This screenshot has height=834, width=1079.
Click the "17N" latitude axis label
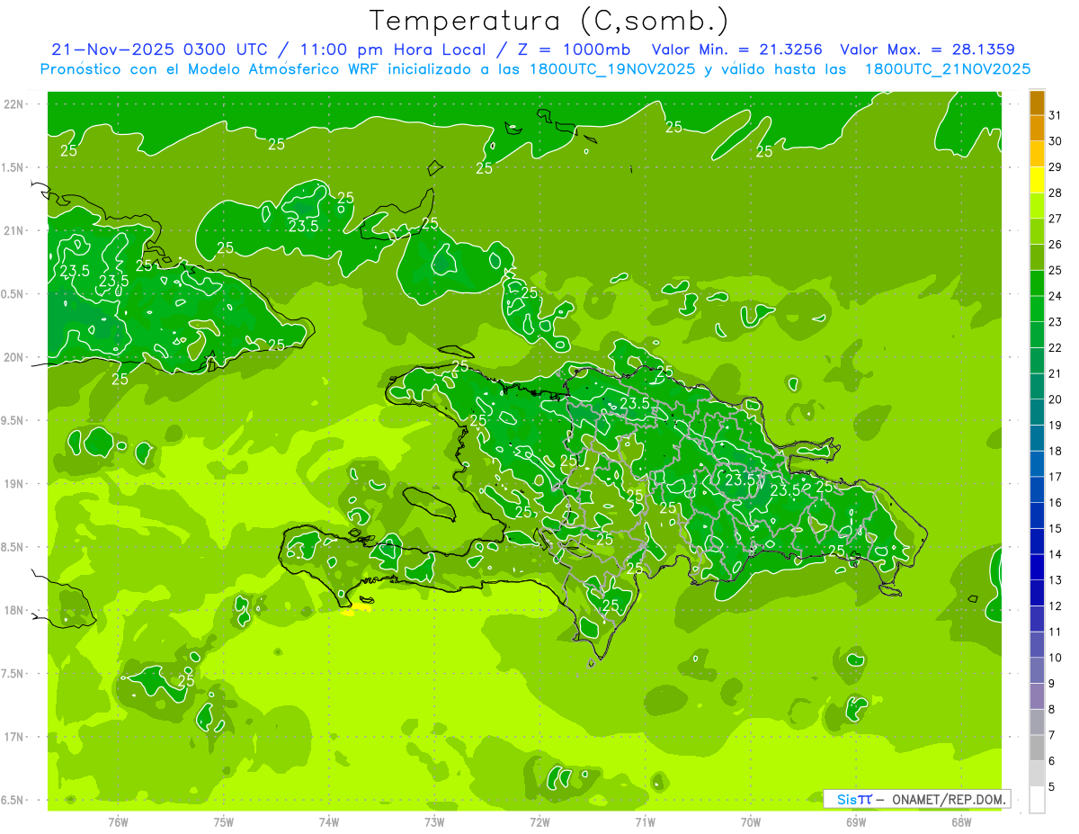tap(14, 737)
